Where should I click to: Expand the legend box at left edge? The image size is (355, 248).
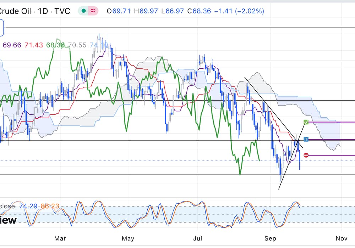(2, 28)
